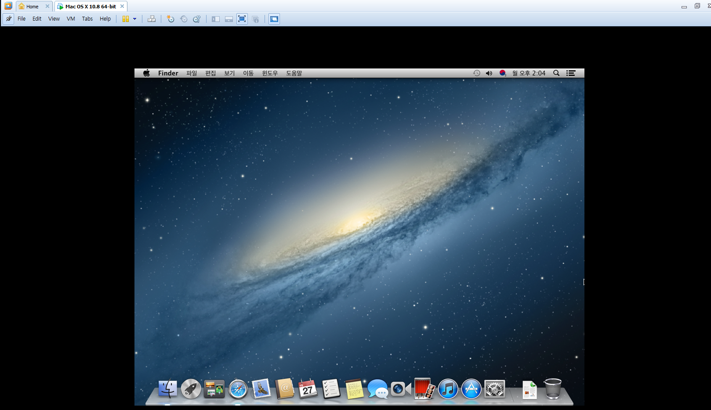The width and height of the screenshot is (711, 410).
Task: Pause the virtual machine
Action: tap(126, 19)
